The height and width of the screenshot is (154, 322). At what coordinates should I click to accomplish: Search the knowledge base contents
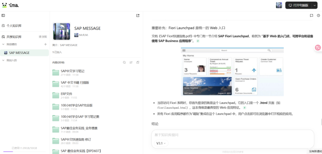click(x=124, y=62)
